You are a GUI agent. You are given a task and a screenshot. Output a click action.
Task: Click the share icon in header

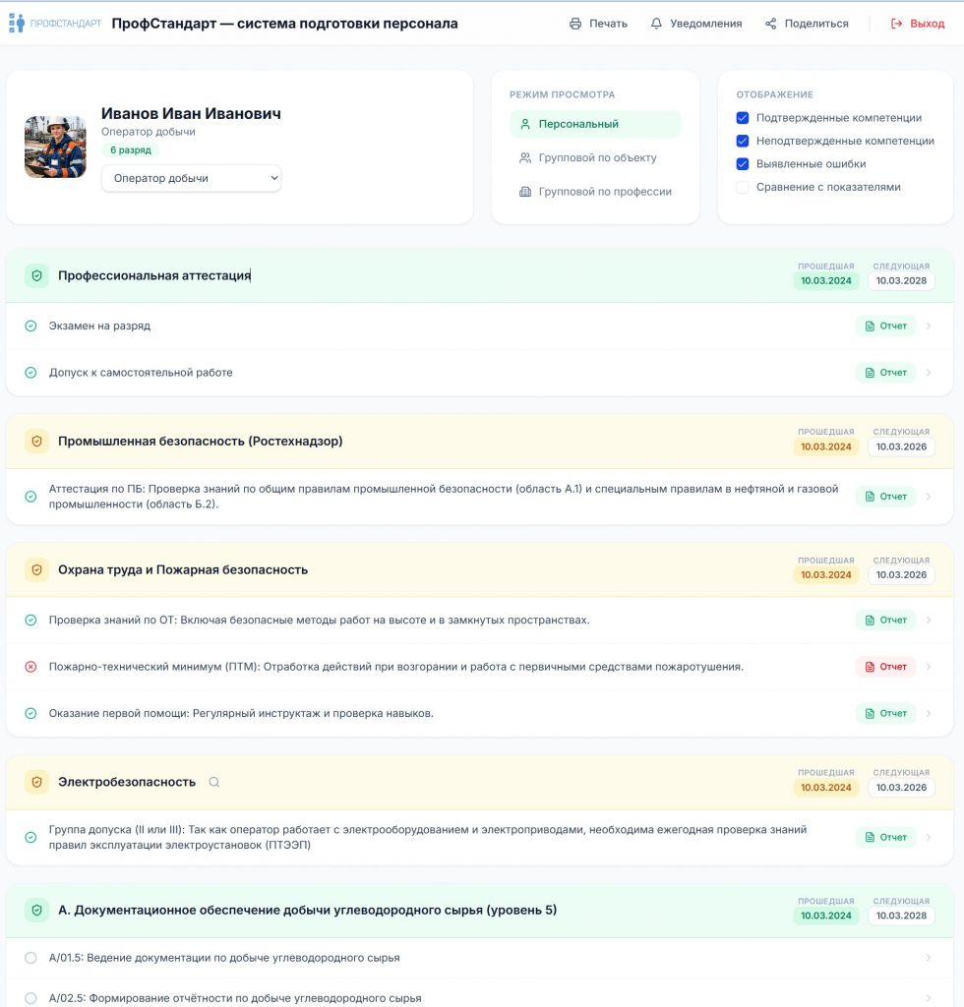tap(771, 24)
